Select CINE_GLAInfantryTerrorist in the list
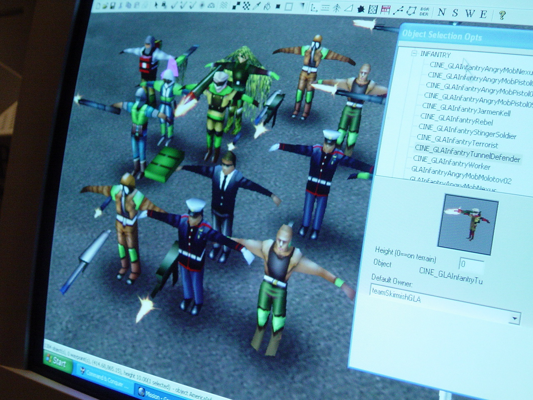 [x=458, y=141]
